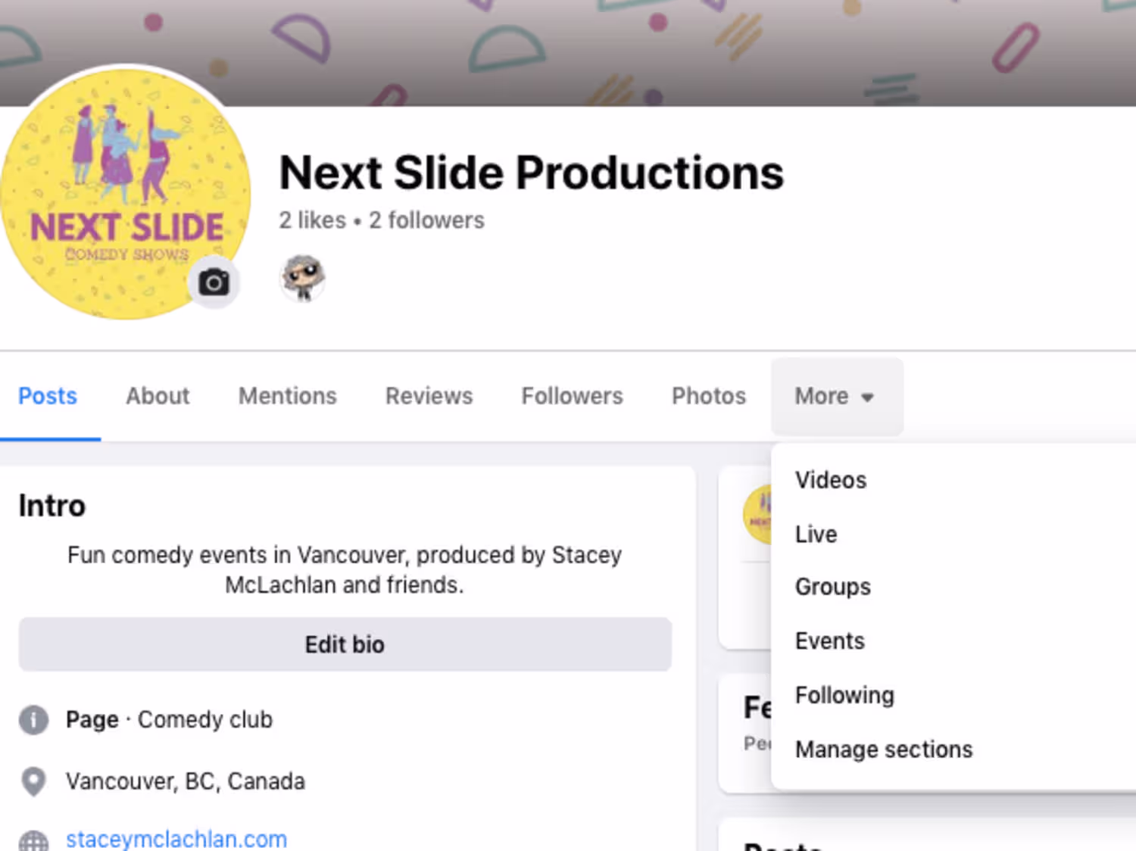The width and height of the screenshot is (1136, 851).
Task: Click the camera icon on profile picture
Action: tap(214, 282)
